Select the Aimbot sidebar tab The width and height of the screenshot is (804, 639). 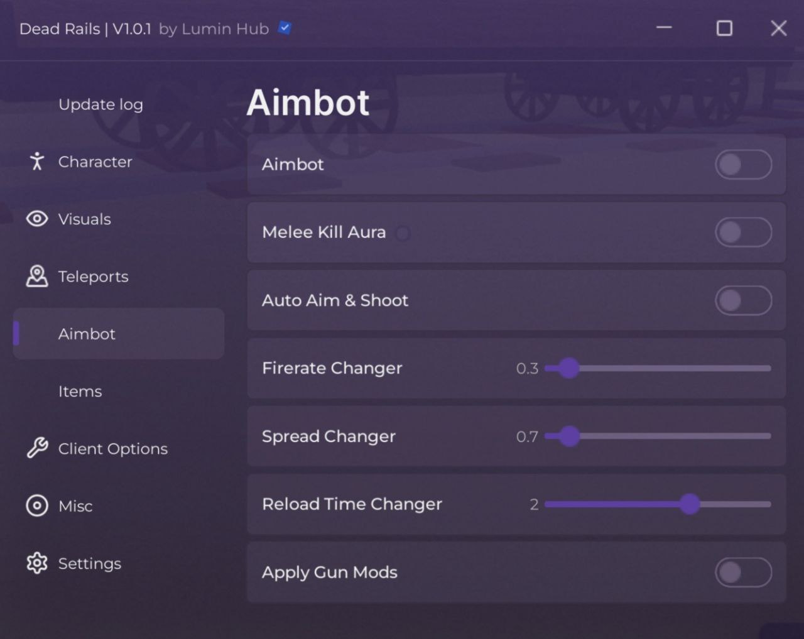coord(87,334)
